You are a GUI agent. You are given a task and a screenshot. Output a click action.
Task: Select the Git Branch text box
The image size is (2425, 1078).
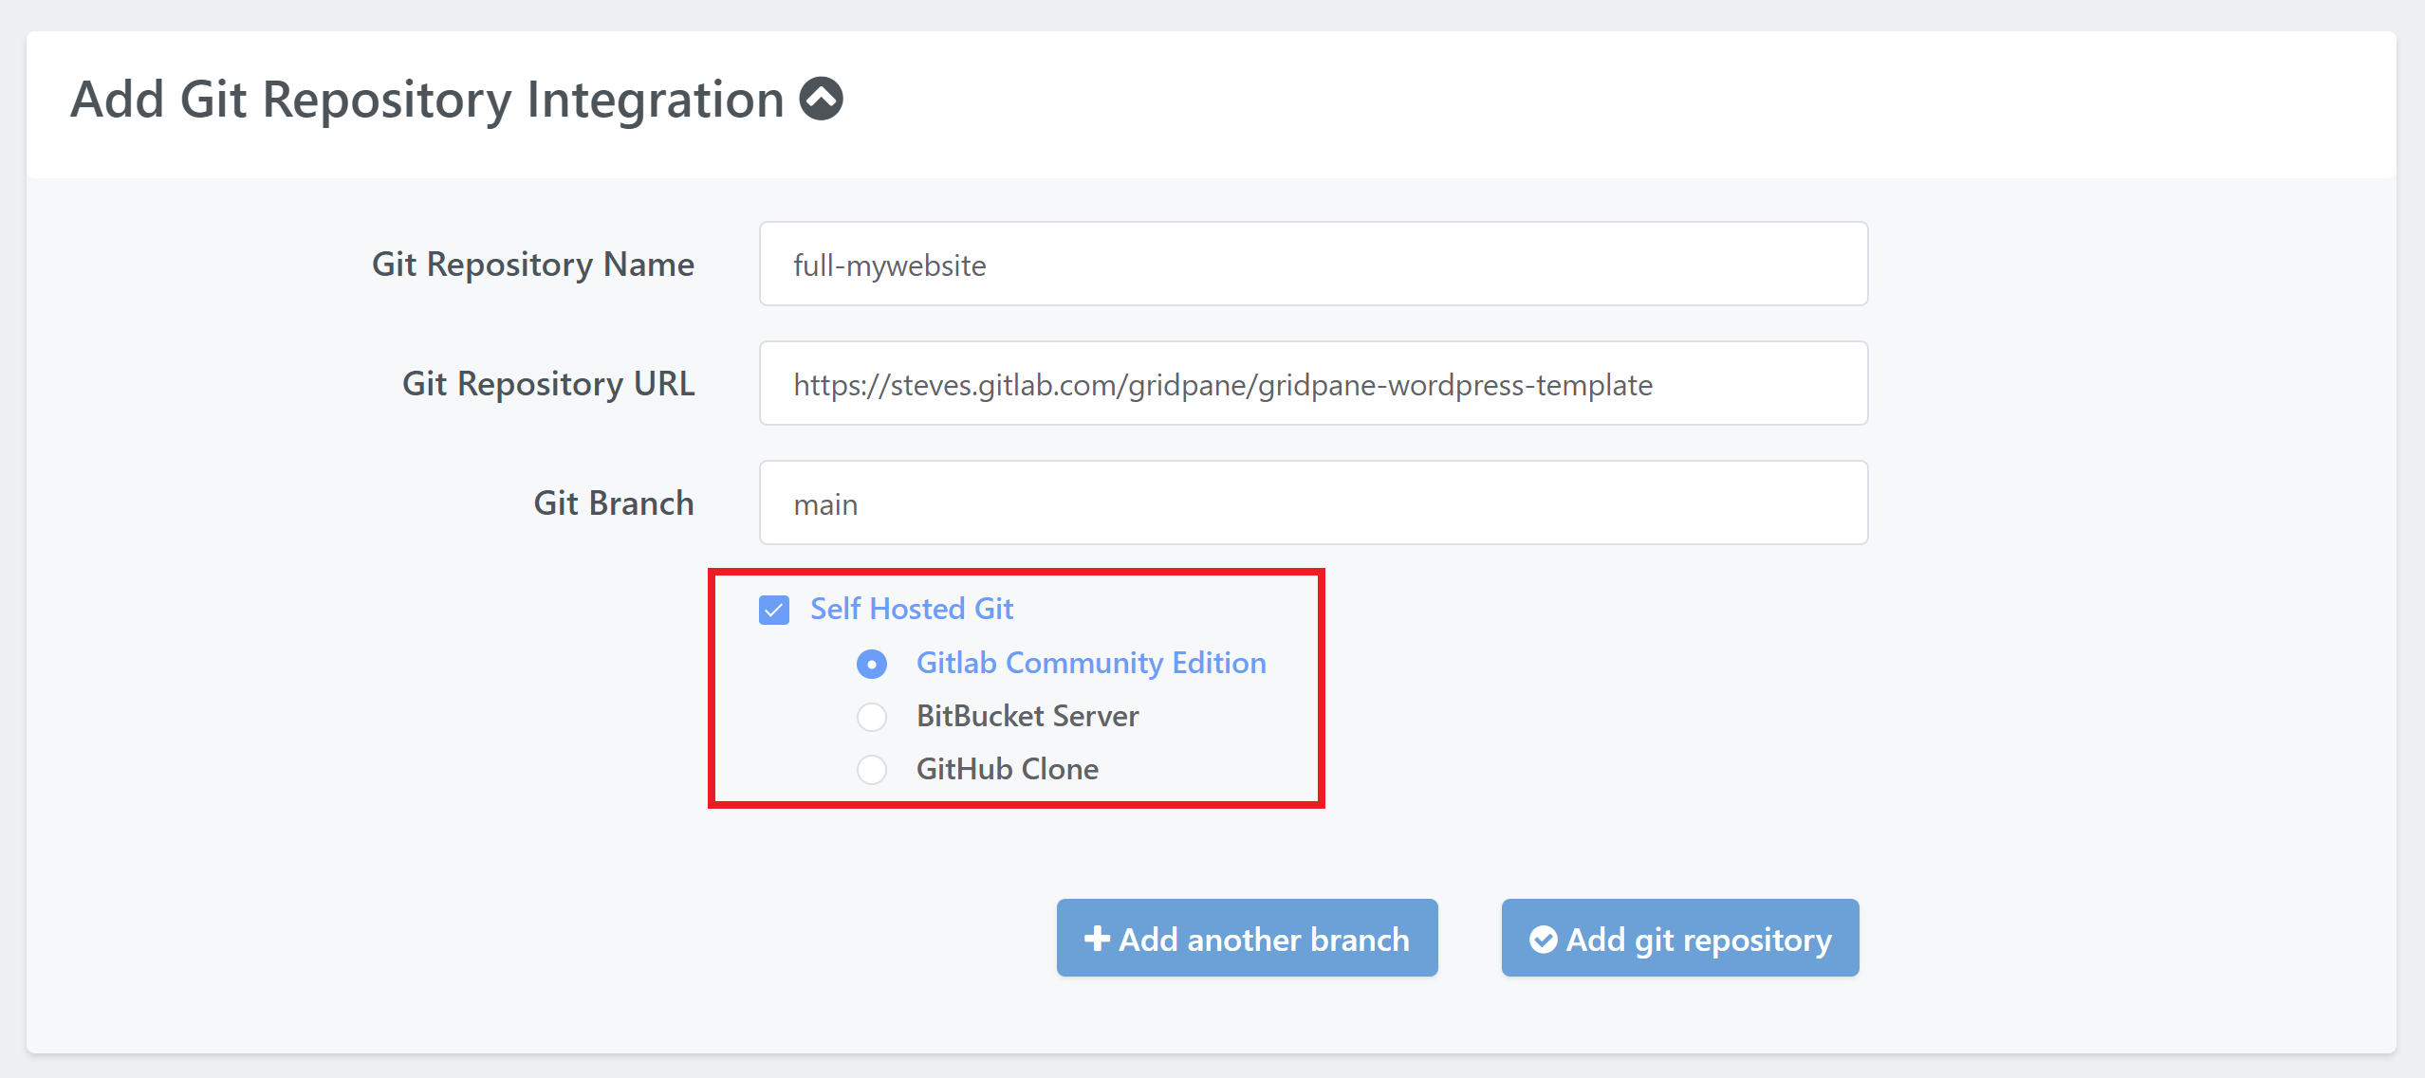pos(1313,503)
